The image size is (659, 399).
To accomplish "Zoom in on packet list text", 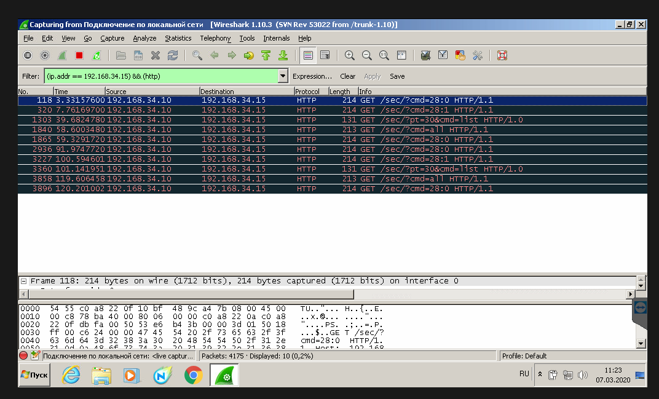I will (350, 55).
